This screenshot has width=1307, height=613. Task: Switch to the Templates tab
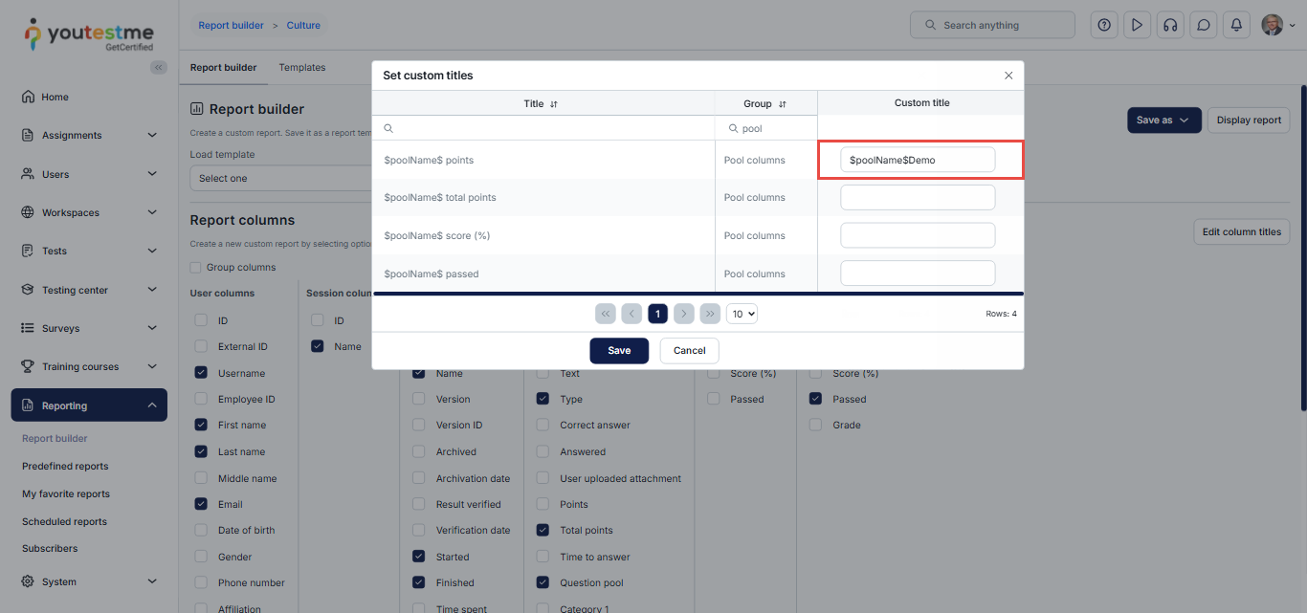[302, 68]
